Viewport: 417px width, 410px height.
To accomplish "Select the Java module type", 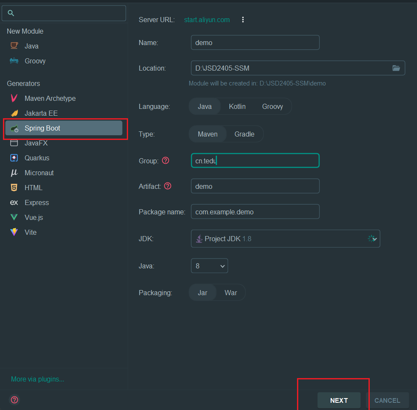I will [64, 46].
